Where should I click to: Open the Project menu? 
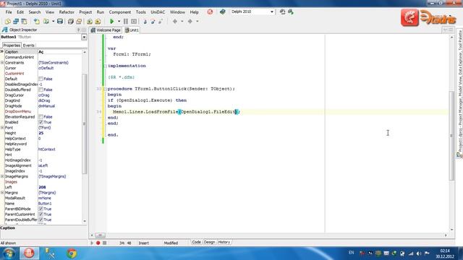85,12
